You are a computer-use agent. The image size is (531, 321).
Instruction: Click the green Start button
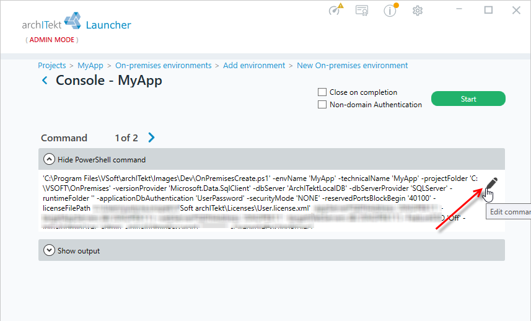(x=468, y=99)
